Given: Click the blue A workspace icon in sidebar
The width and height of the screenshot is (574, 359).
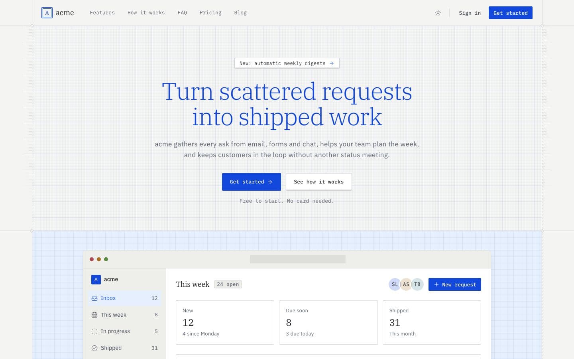Looking at the screenshot, I should tap(96, 280).
